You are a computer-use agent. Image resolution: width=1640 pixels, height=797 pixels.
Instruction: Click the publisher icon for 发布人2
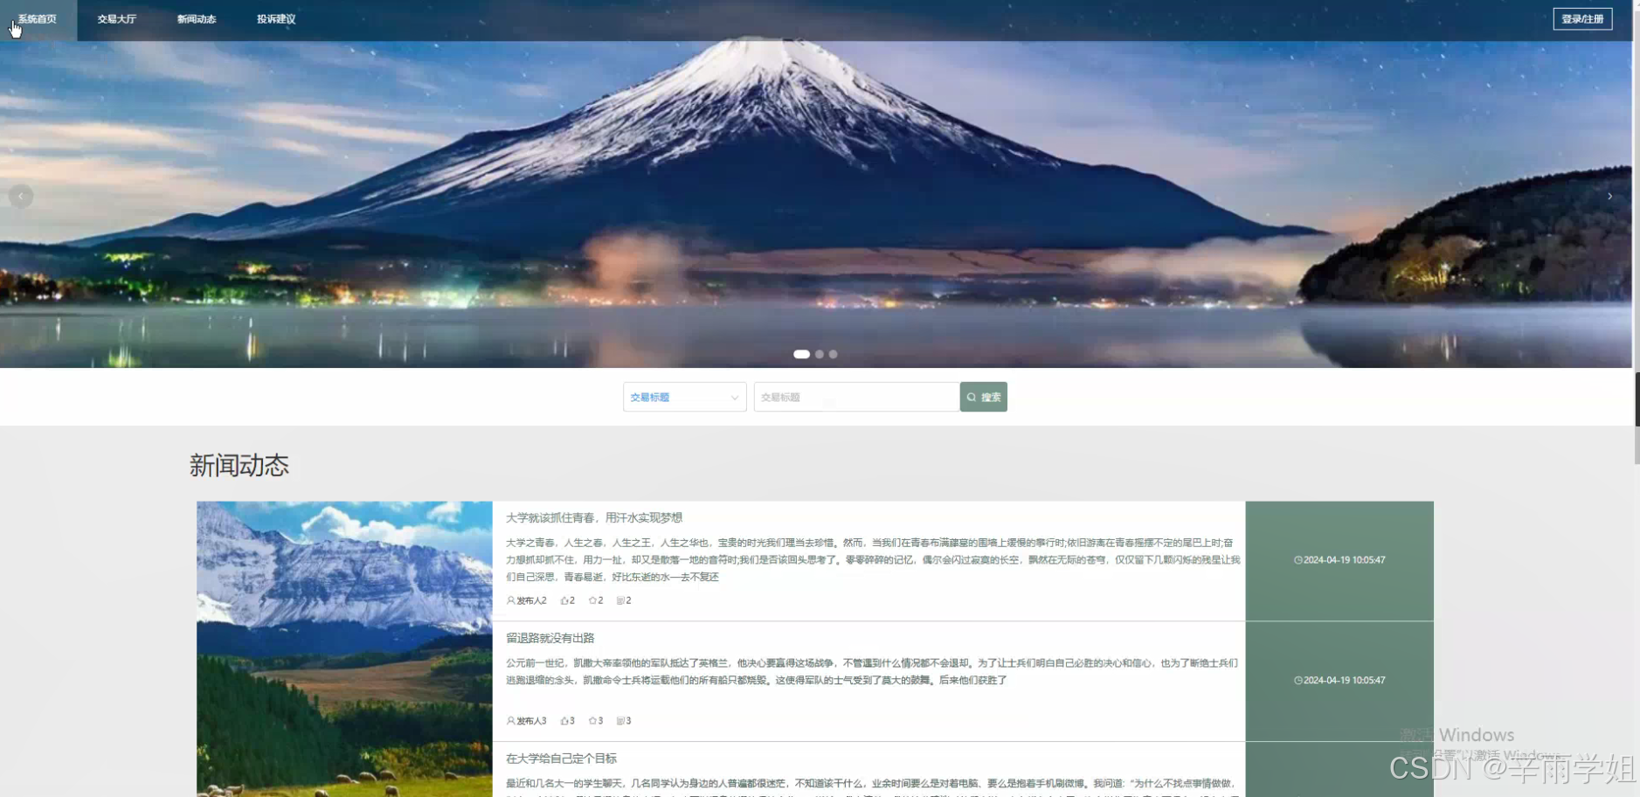(511, 600)
